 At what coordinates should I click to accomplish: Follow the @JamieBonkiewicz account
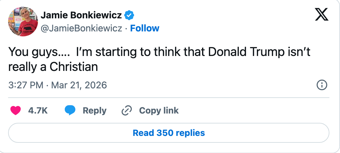click(144, 28)
